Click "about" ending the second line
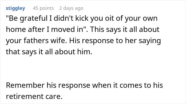 [x=149, y=30]
